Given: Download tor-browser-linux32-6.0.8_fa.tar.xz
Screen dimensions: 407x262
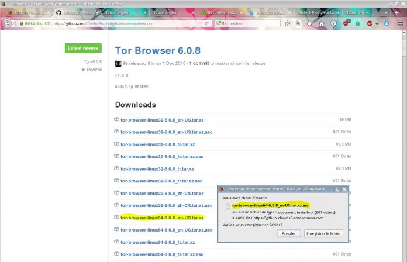Looking at the screenshot, I should 157,144.
